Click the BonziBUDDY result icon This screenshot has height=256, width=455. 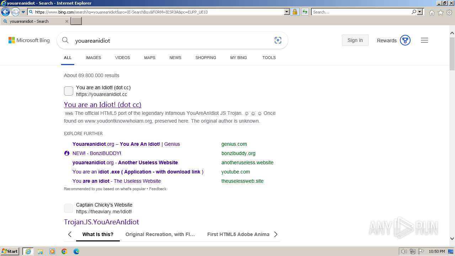point(66,153)
